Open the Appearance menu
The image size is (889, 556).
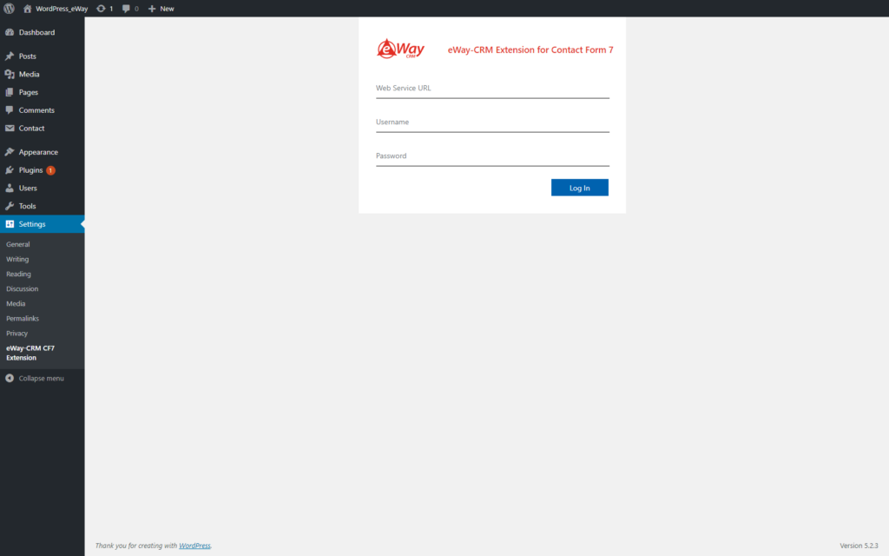coord(38,152)
